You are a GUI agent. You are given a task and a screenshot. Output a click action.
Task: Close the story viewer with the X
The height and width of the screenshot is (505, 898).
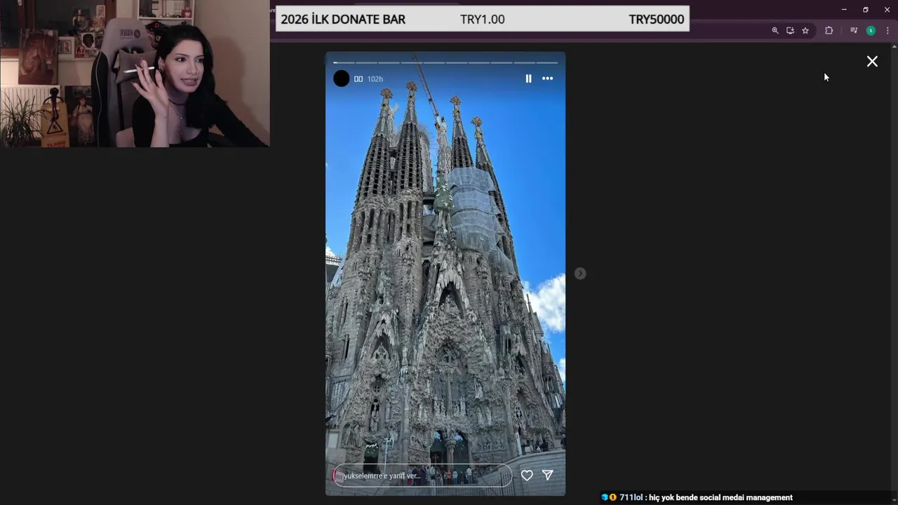click(x=872, y=62)
